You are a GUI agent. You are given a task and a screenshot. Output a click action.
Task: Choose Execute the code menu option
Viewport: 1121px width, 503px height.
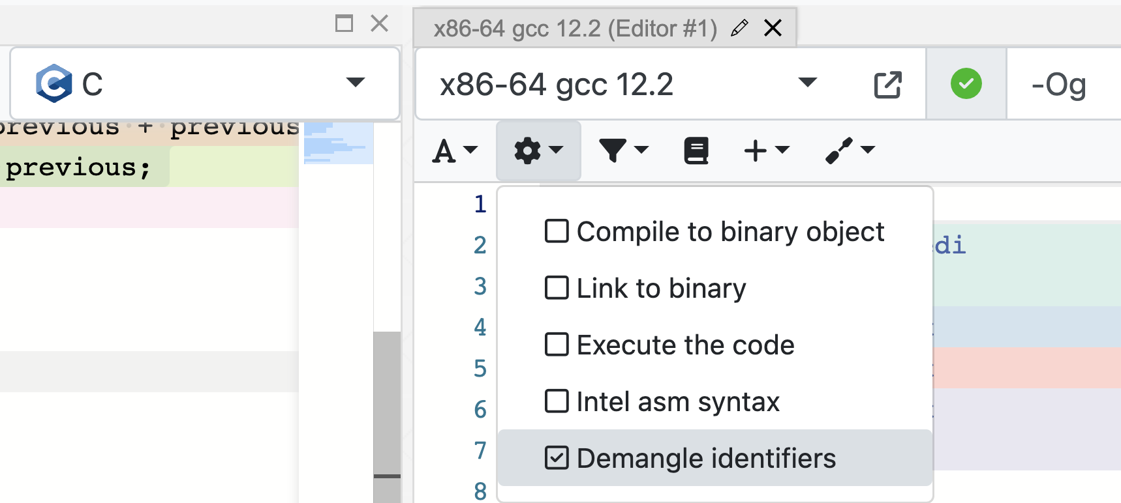pyautogui.click(x=685, y=345)
